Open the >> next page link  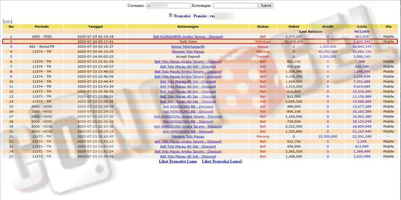click(8, 21)
